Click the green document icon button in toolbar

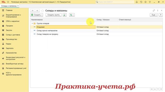(x=65, y=15)
